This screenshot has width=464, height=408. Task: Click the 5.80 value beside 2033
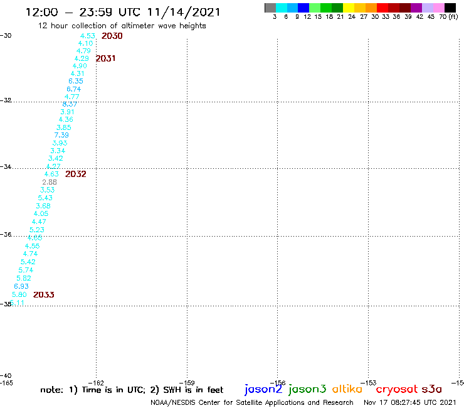point(19,294)
